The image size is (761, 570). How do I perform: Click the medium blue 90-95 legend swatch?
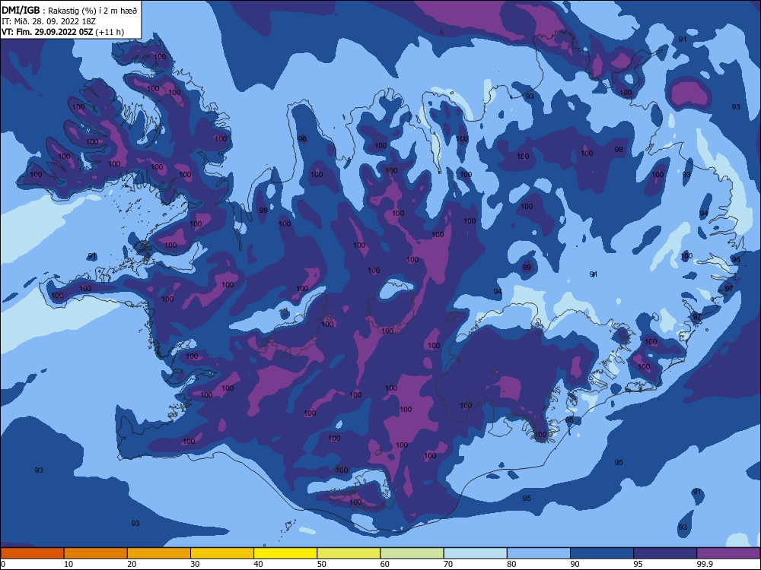(602, 553)
